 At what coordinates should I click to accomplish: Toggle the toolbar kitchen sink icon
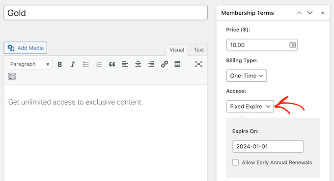[12, 76]
